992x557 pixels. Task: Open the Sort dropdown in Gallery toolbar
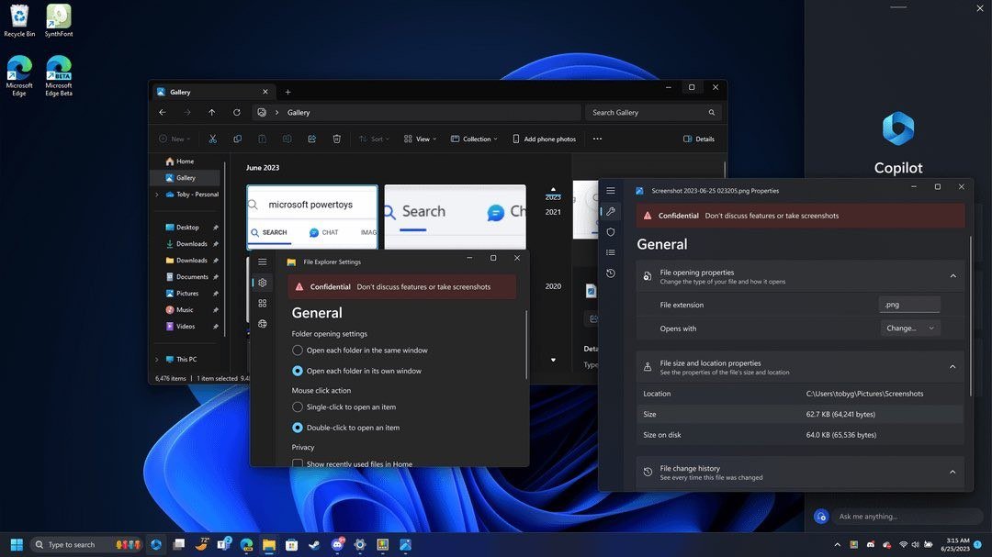click(x=374, y=139)
